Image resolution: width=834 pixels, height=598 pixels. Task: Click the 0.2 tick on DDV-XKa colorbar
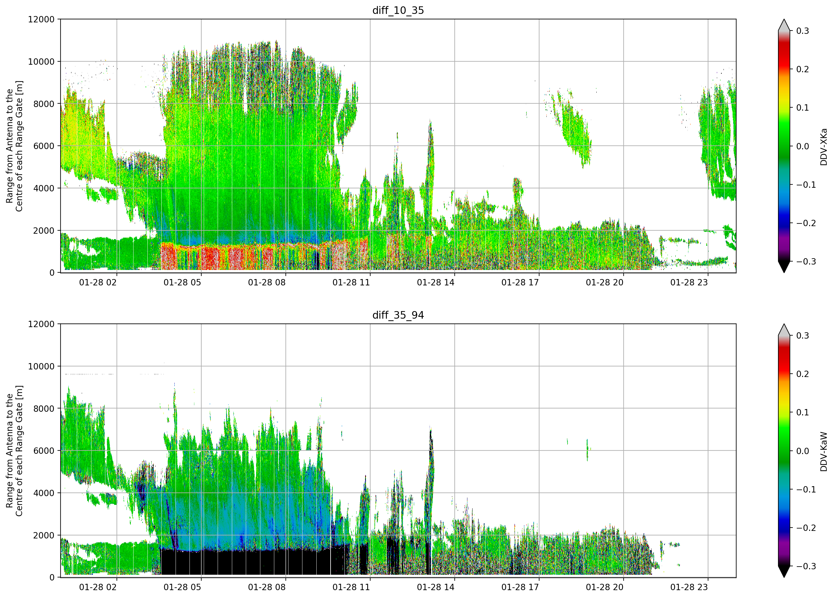click(803, 70)
